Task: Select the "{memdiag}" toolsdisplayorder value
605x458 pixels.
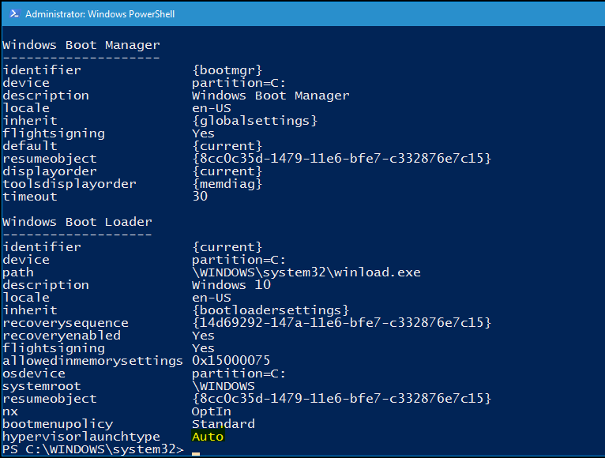Action: click(x=227, y=184)
